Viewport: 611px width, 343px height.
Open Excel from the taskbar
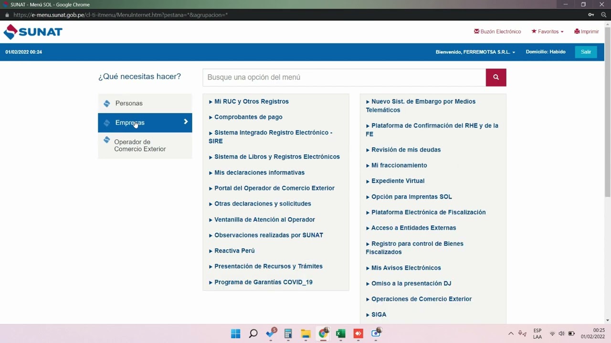pyautogui.click(x=340, y=333)
